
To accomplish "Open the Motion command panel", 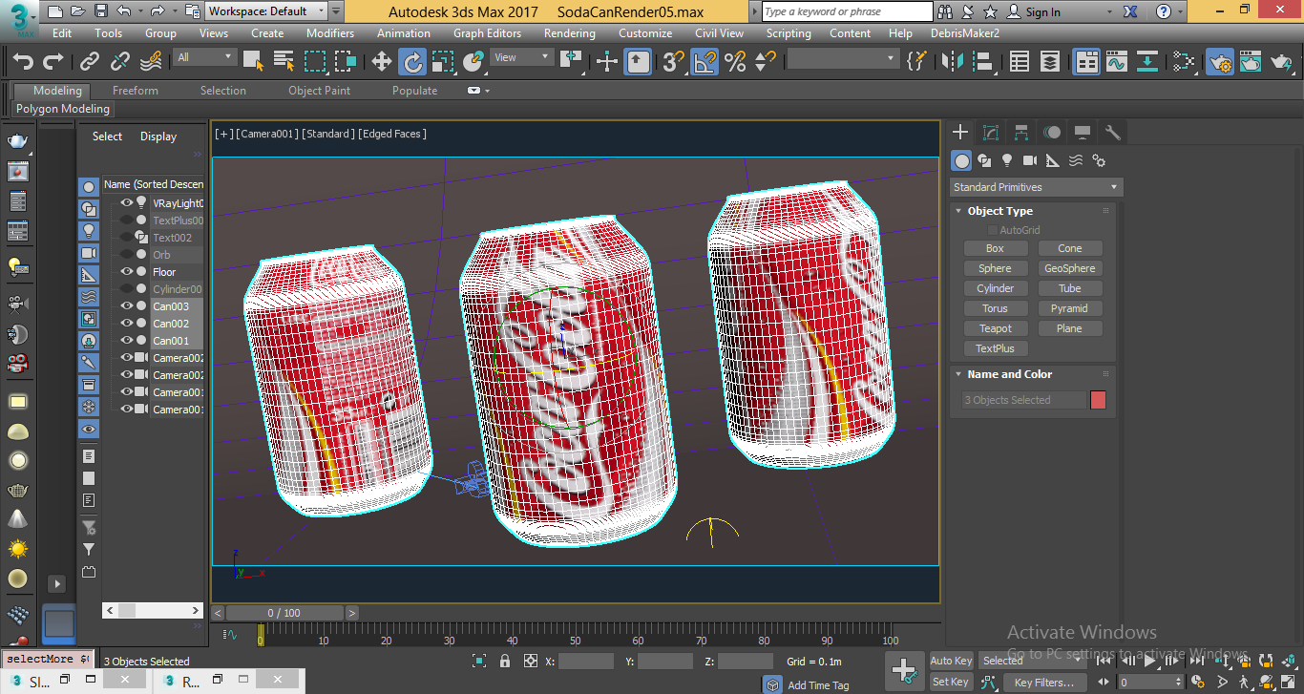I will pyautogui.click(x=1052, y=133).
